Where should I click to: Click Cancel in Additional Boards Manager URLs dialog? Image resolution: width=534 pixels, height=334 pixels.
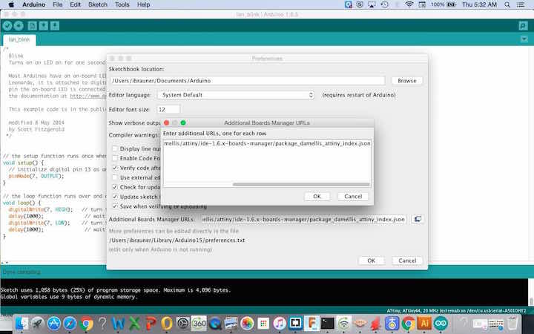pyautogui.click(x=353, y=196)
